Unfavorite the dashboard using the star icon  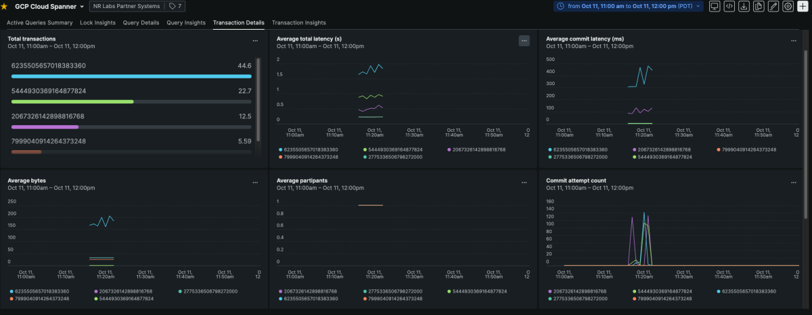pos(5,6)
